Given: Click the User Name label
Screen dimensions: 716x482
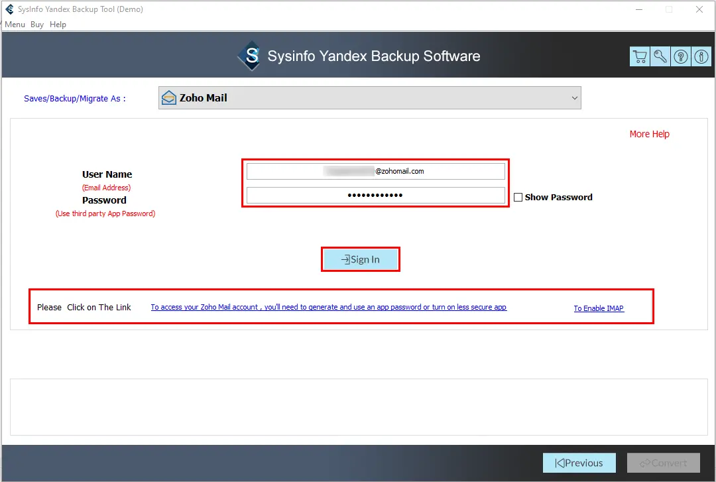Looking at the screenshot, I should (x=107, y=174).
